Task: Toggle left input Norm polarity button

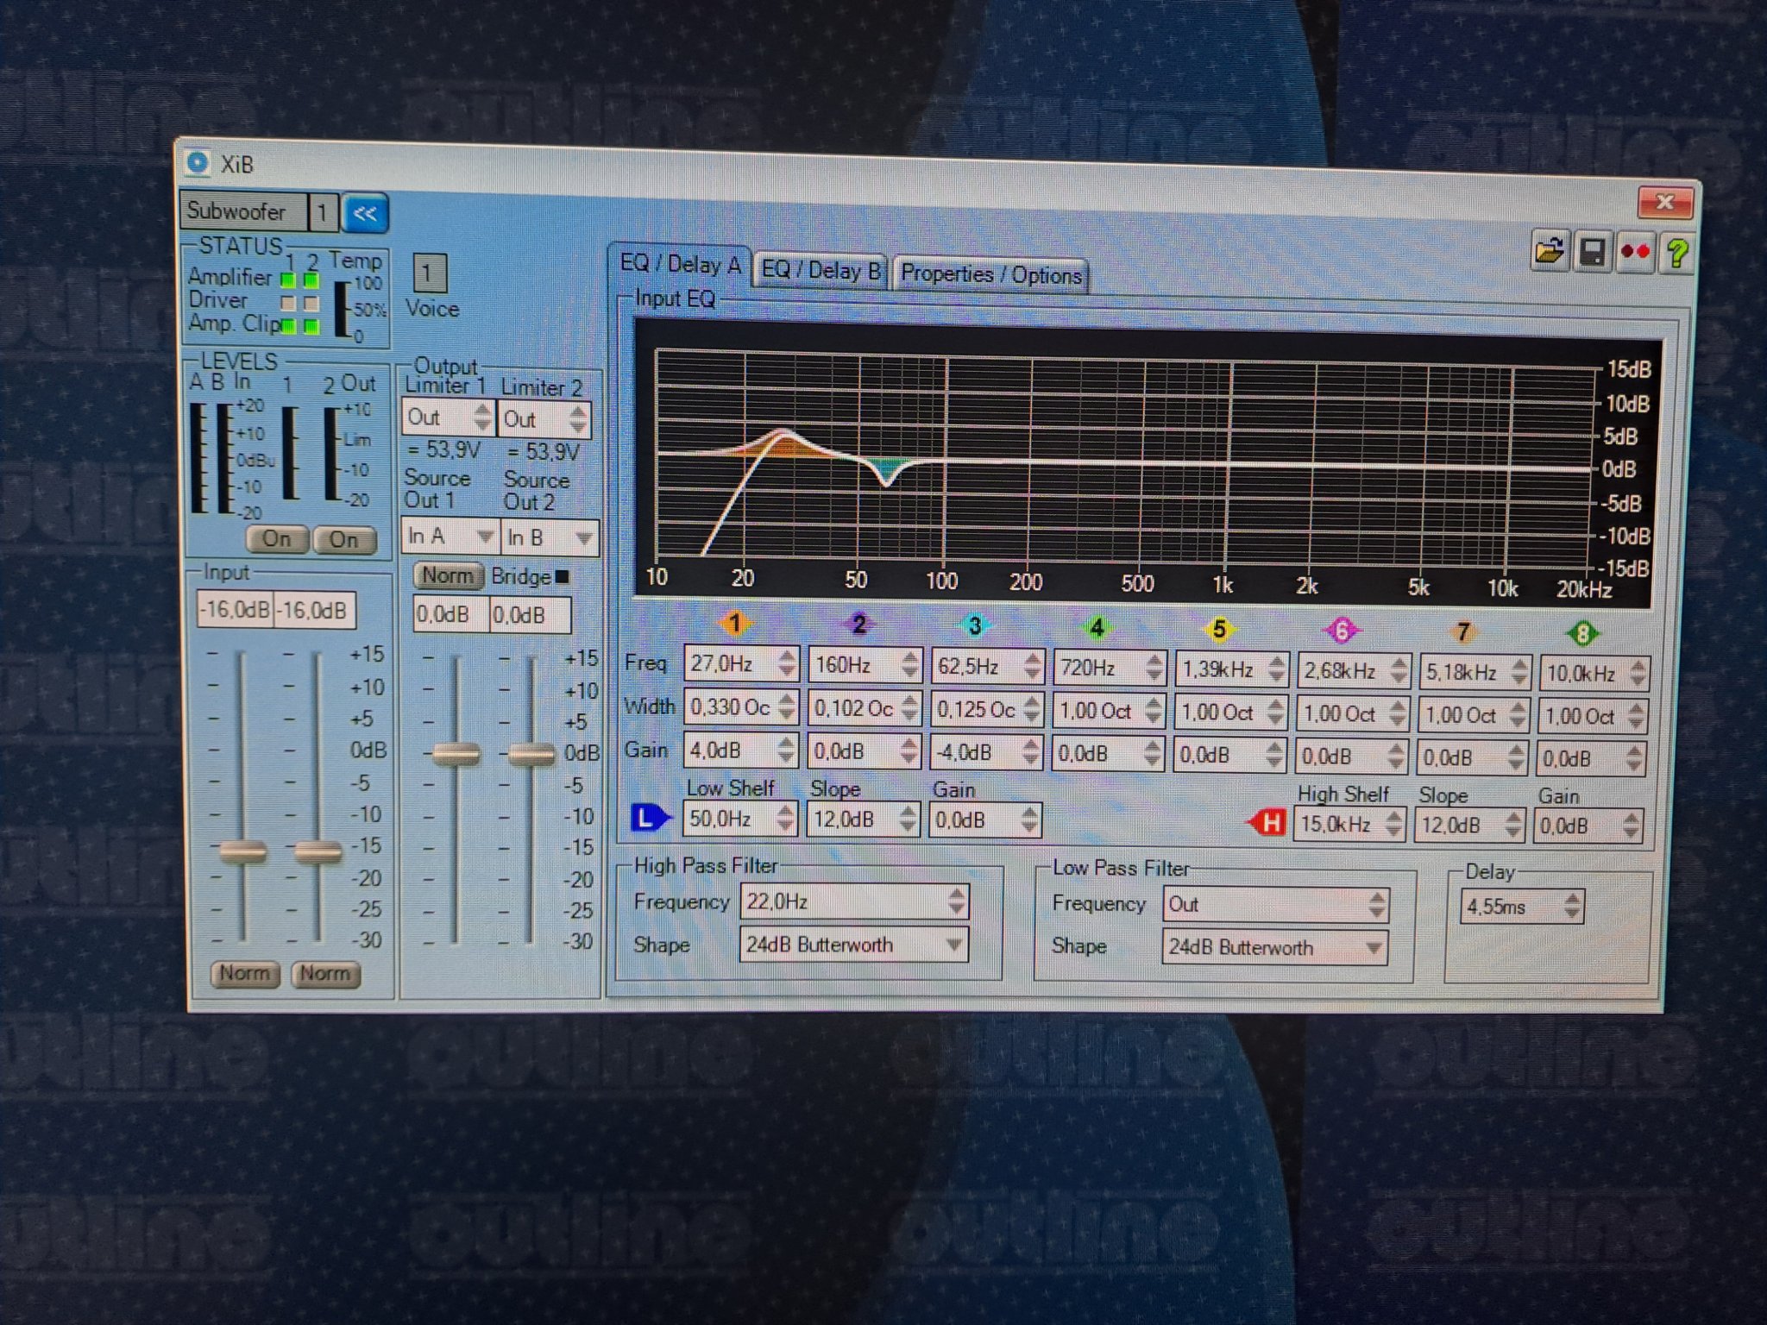Action: click(245, 973)
